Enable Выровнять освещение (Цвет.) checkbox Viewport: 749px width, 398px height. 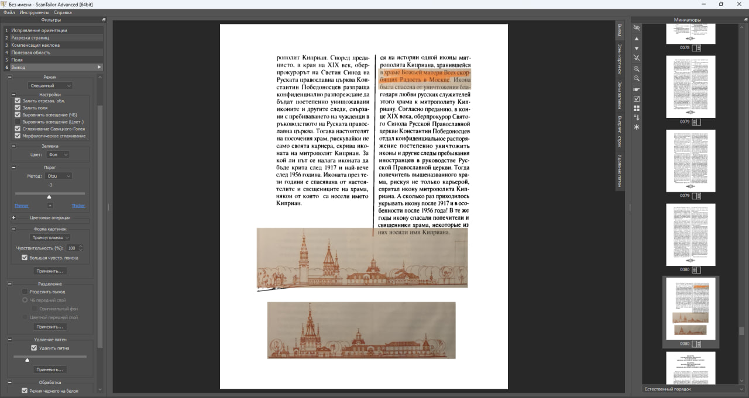click(x=18, y=122)
